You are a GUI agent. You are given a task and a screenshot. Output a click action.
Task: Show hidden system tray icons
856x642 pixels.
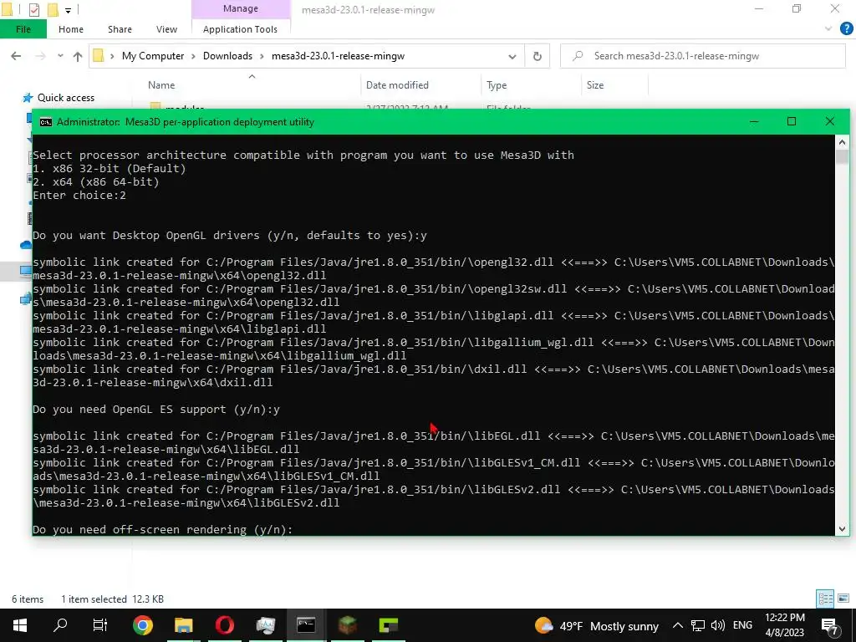pos(677,625)
